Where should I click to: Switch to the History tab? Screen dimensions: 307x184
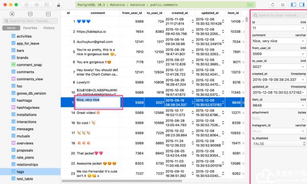coord(49,28)
